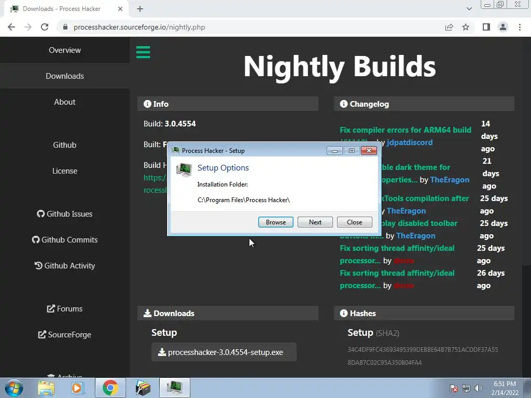Open the Chrome profile avatar icon
531x398 pixels.
[x=503, y=27]
